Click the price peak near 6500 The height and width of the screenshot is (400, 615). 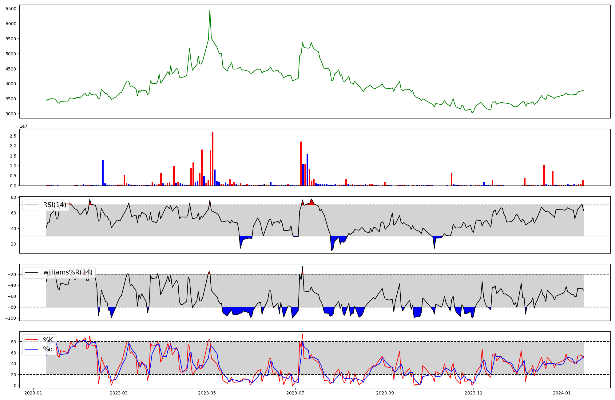pyautogui.click(x=210, y=10)
